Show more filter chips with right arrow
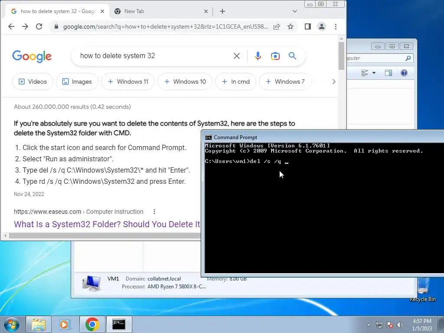Image resolution: width=444 pixels, height=333 pixels. coord(334,82)
